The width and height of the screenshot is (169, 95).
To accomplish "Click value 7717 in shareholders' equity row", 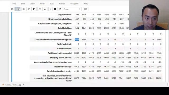I will [159, 71].
